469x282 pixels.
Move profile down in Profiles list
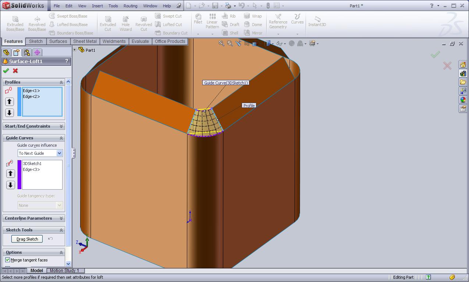click(10, 113)
